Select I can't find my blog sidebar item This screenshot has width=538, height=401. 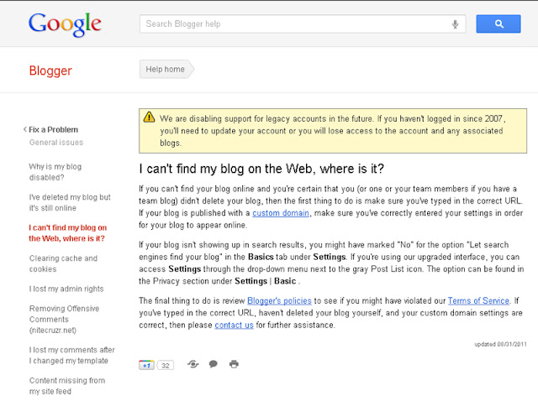67,233
